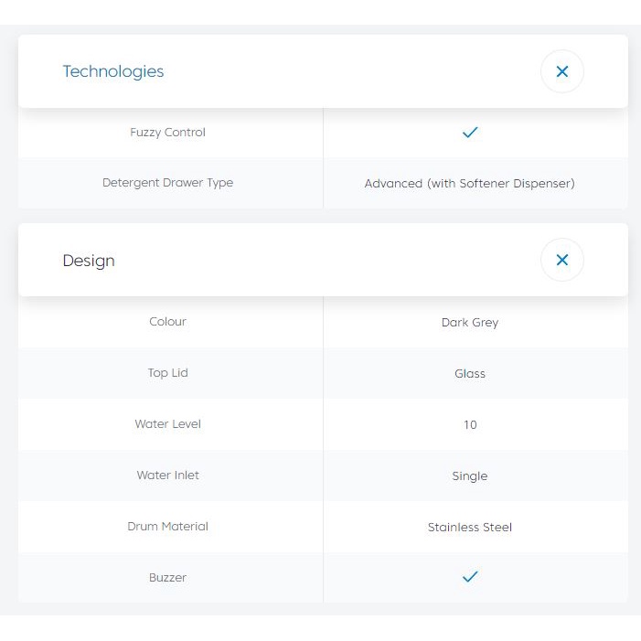Click the Drum Material row label
641x641 pixels.
pos(167,527)
